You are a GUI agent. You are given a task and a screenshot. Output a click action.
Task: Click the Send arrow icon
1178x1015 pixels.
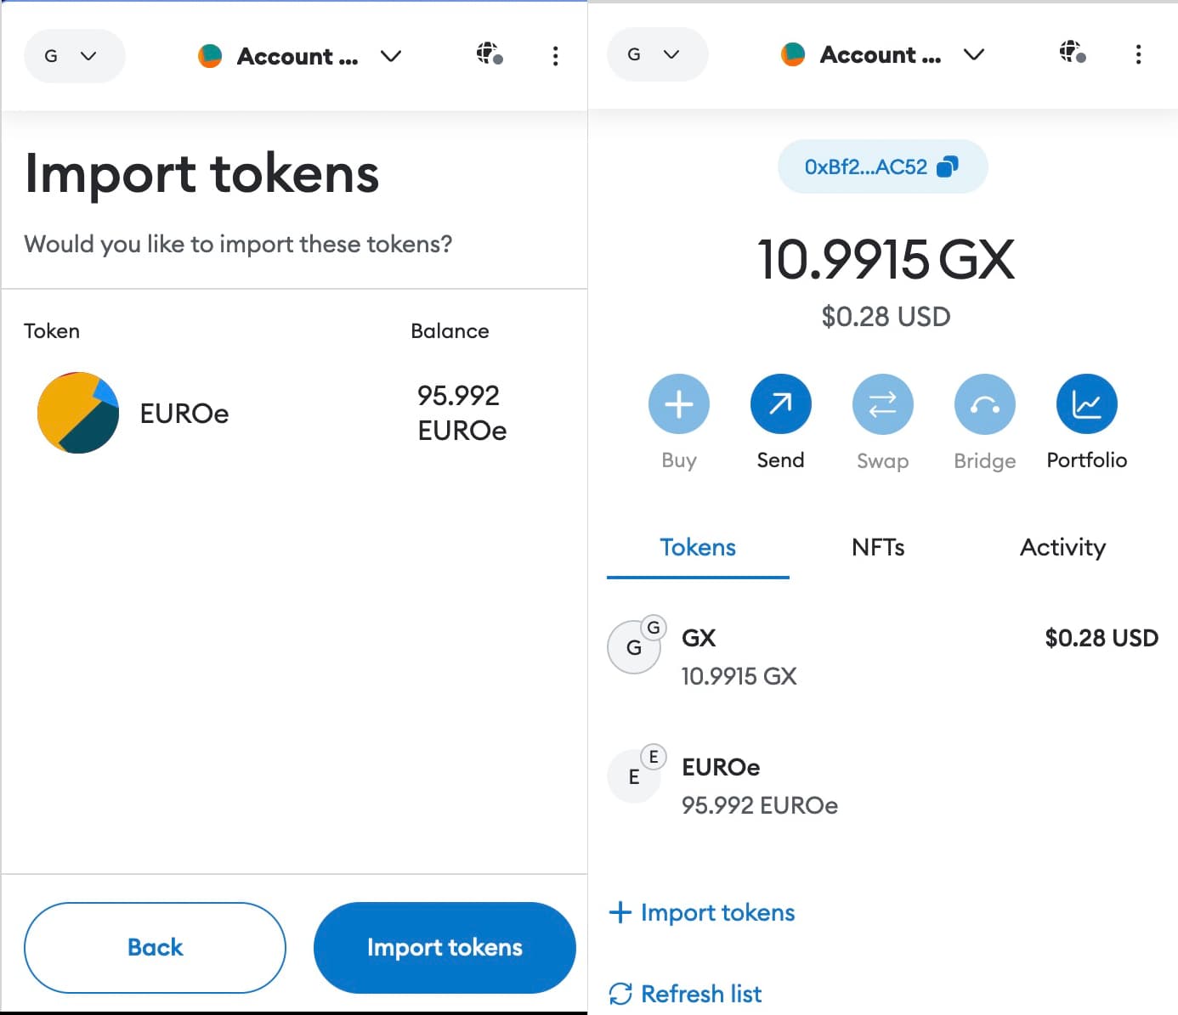781,404
